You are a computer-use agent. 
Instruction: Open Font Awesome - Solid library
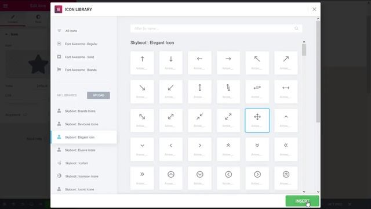pos(83,57)
